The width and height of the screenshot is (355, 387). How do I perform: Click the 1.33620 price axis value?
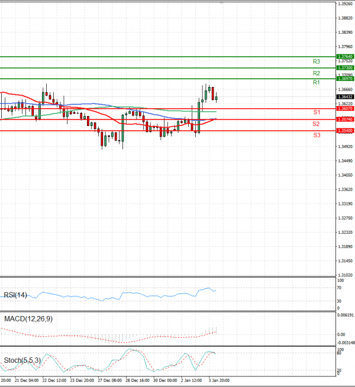(345, 189)
